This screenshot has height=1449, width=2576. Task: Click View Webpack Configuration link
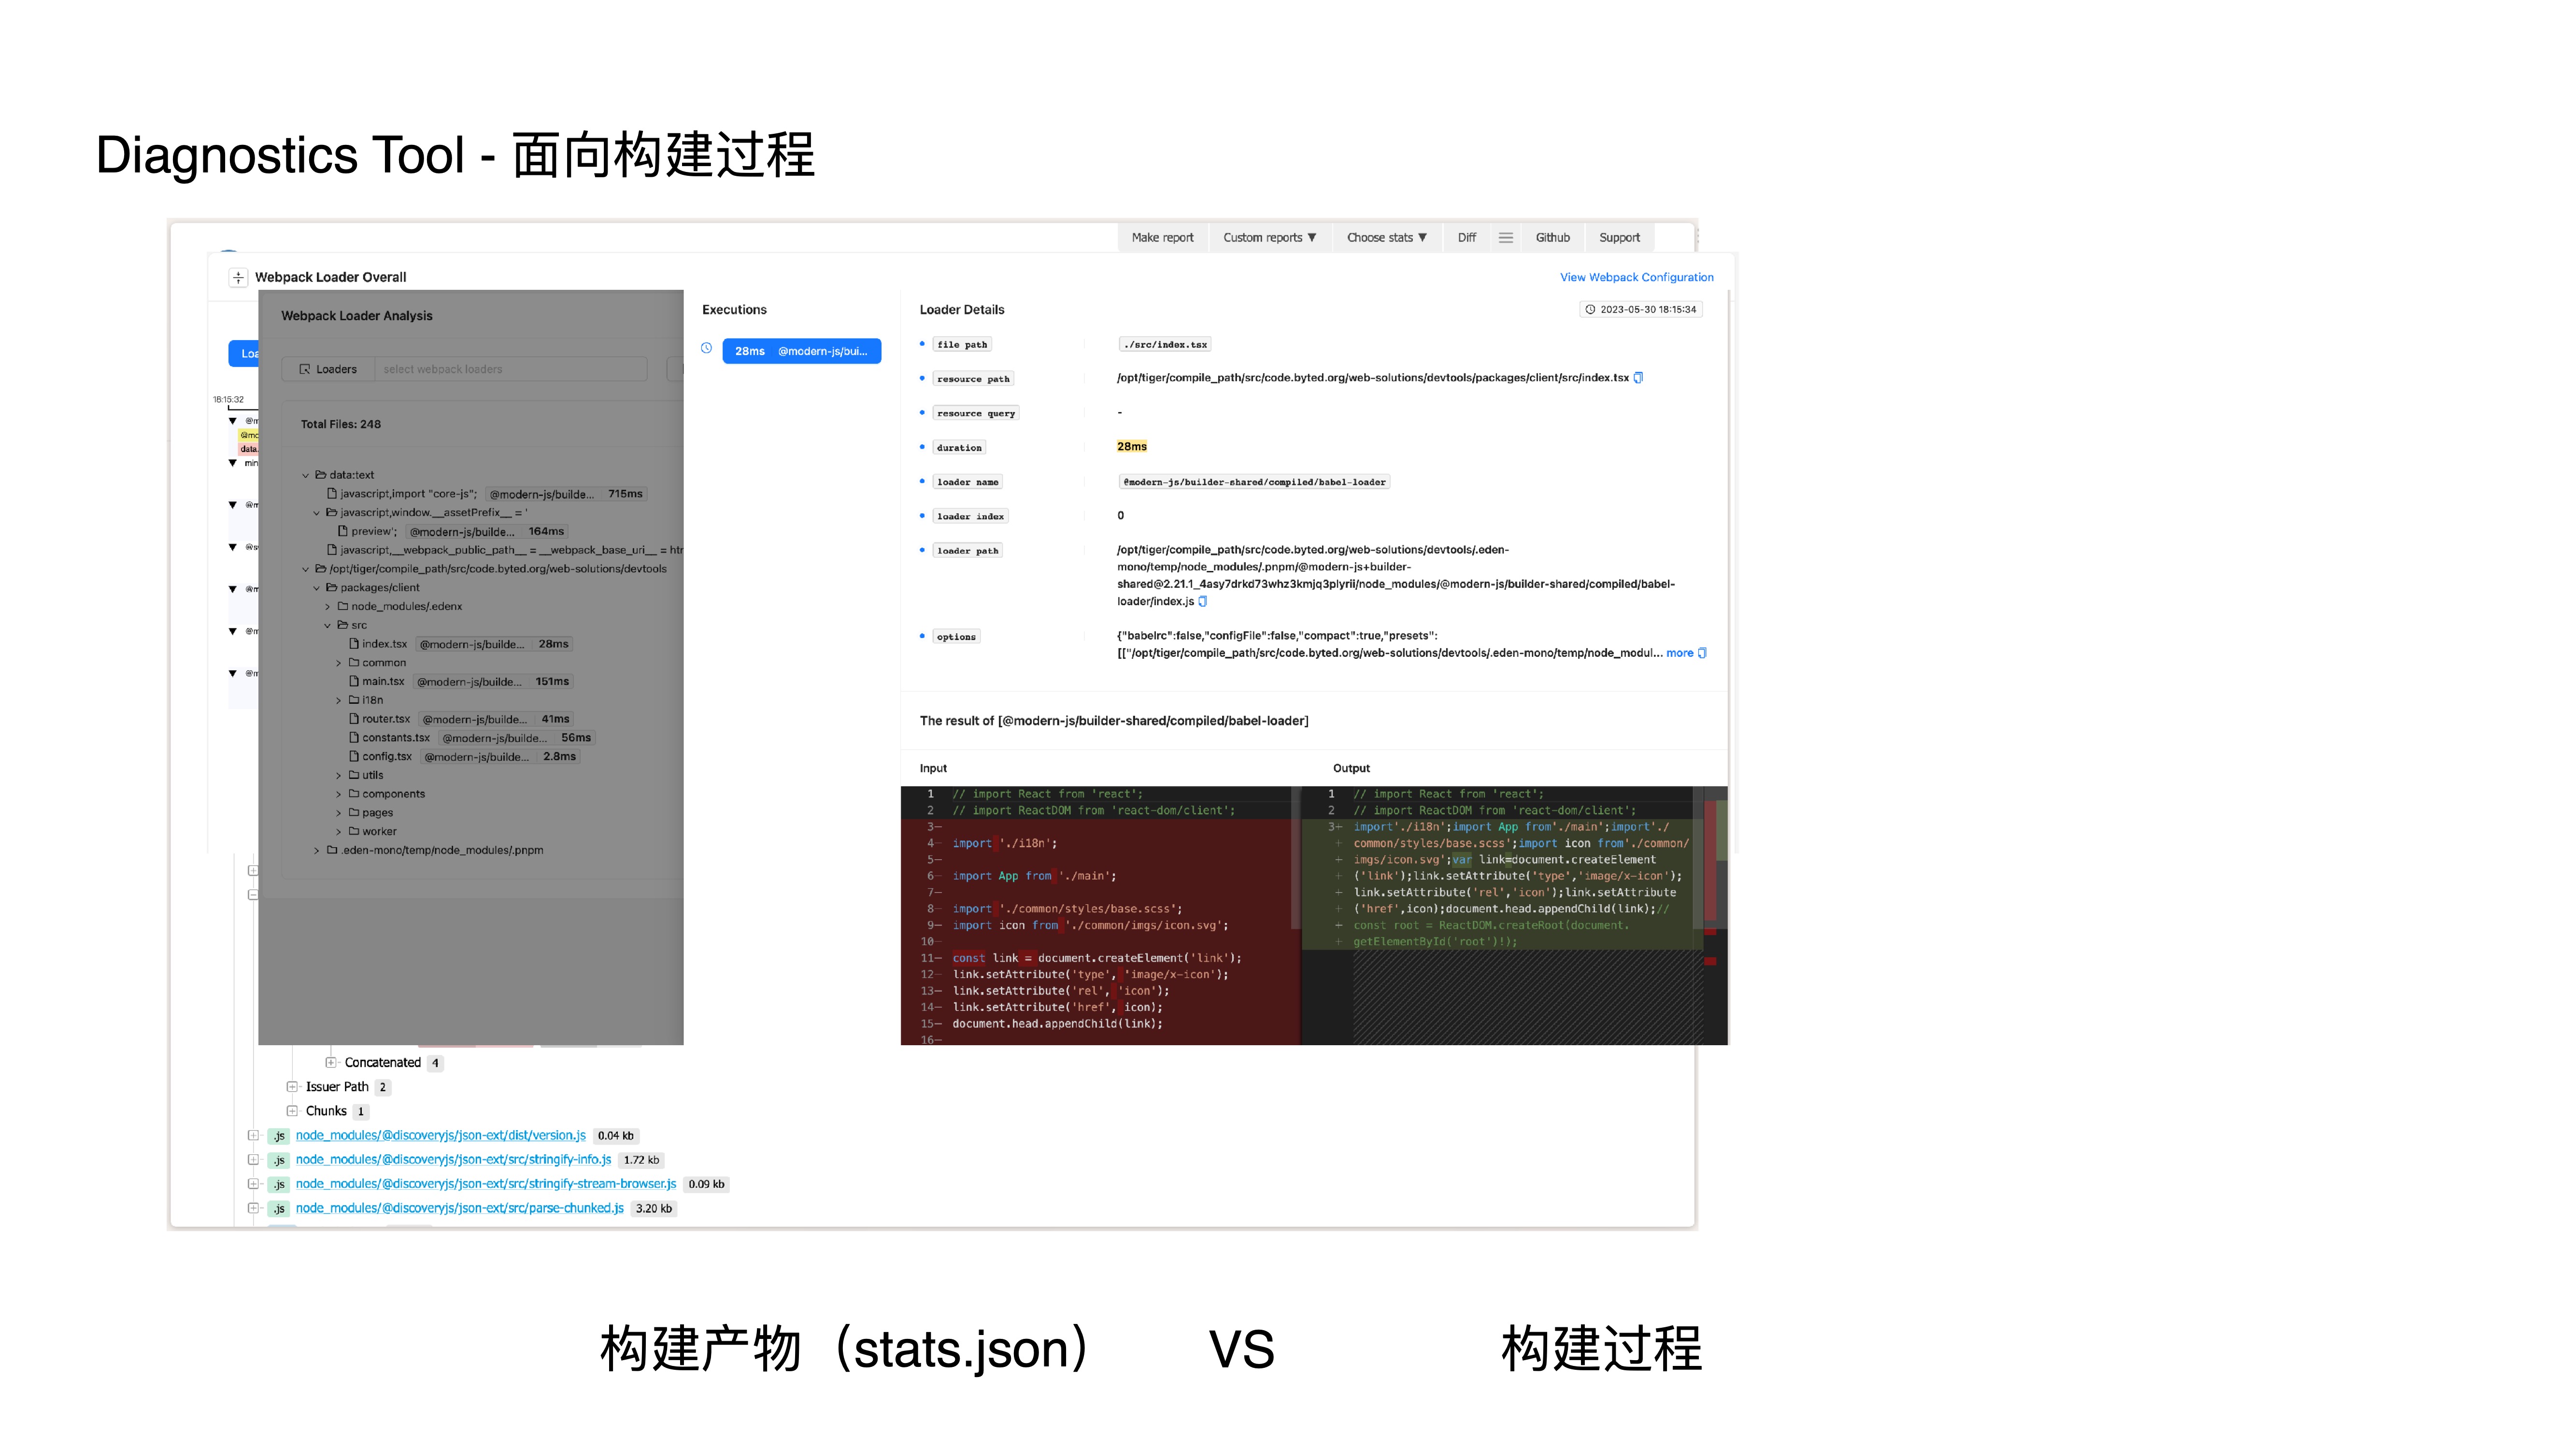[1636, 278]
